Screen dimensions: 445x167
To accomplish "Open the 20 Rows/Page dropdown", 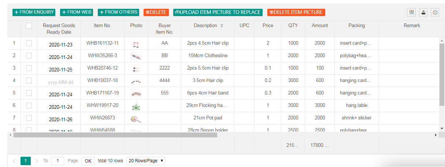I will coord(145,161).
